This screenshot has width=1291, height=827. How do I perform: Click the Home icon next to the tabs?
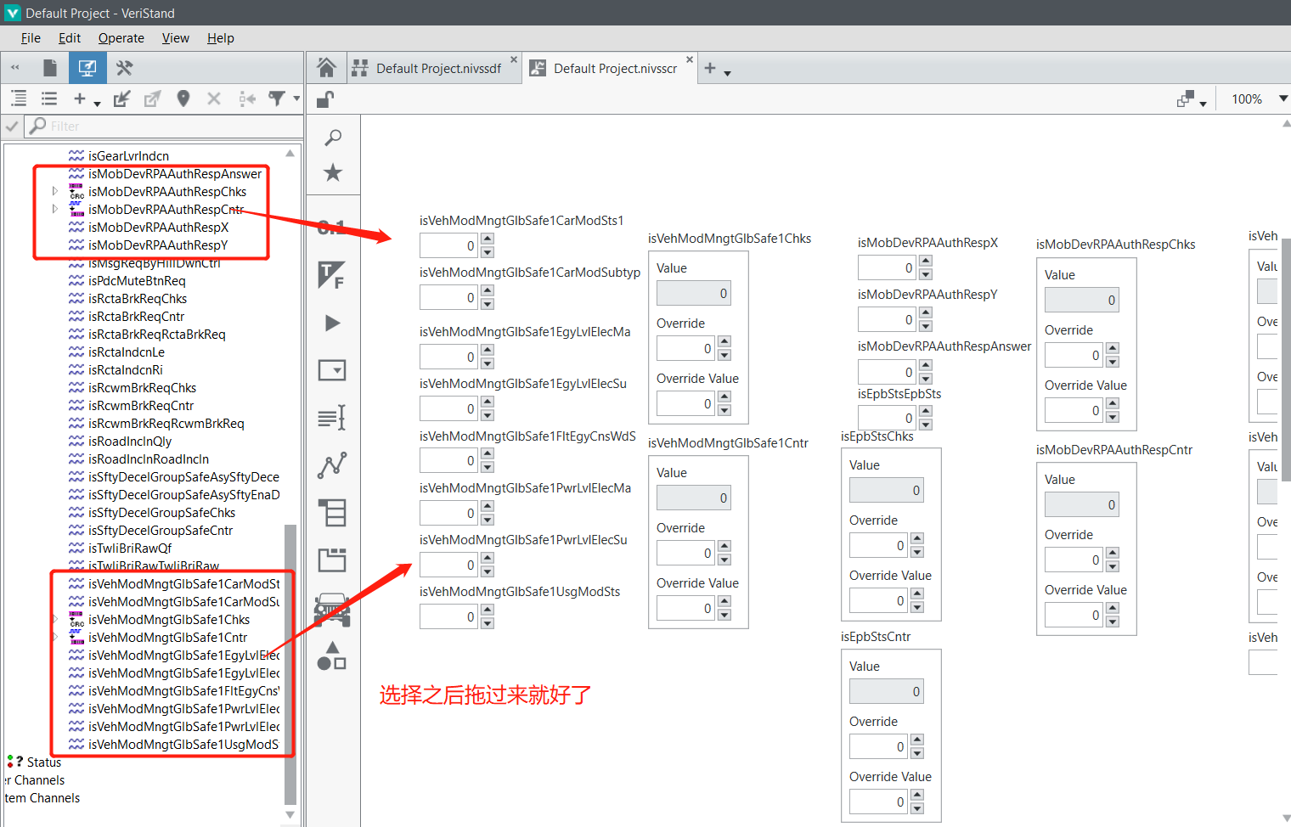[x=326, y=67]
